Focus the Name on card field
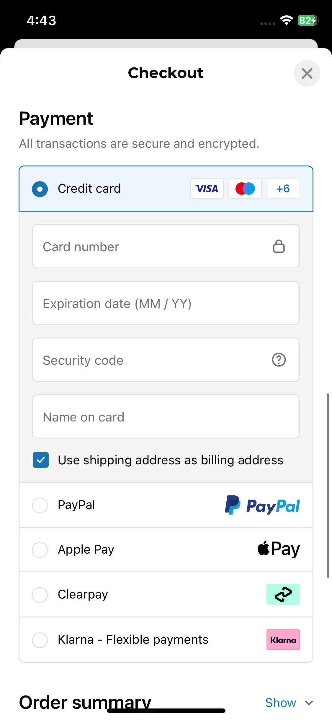Screen dimensions: 332x720 (x=166, y=416)
